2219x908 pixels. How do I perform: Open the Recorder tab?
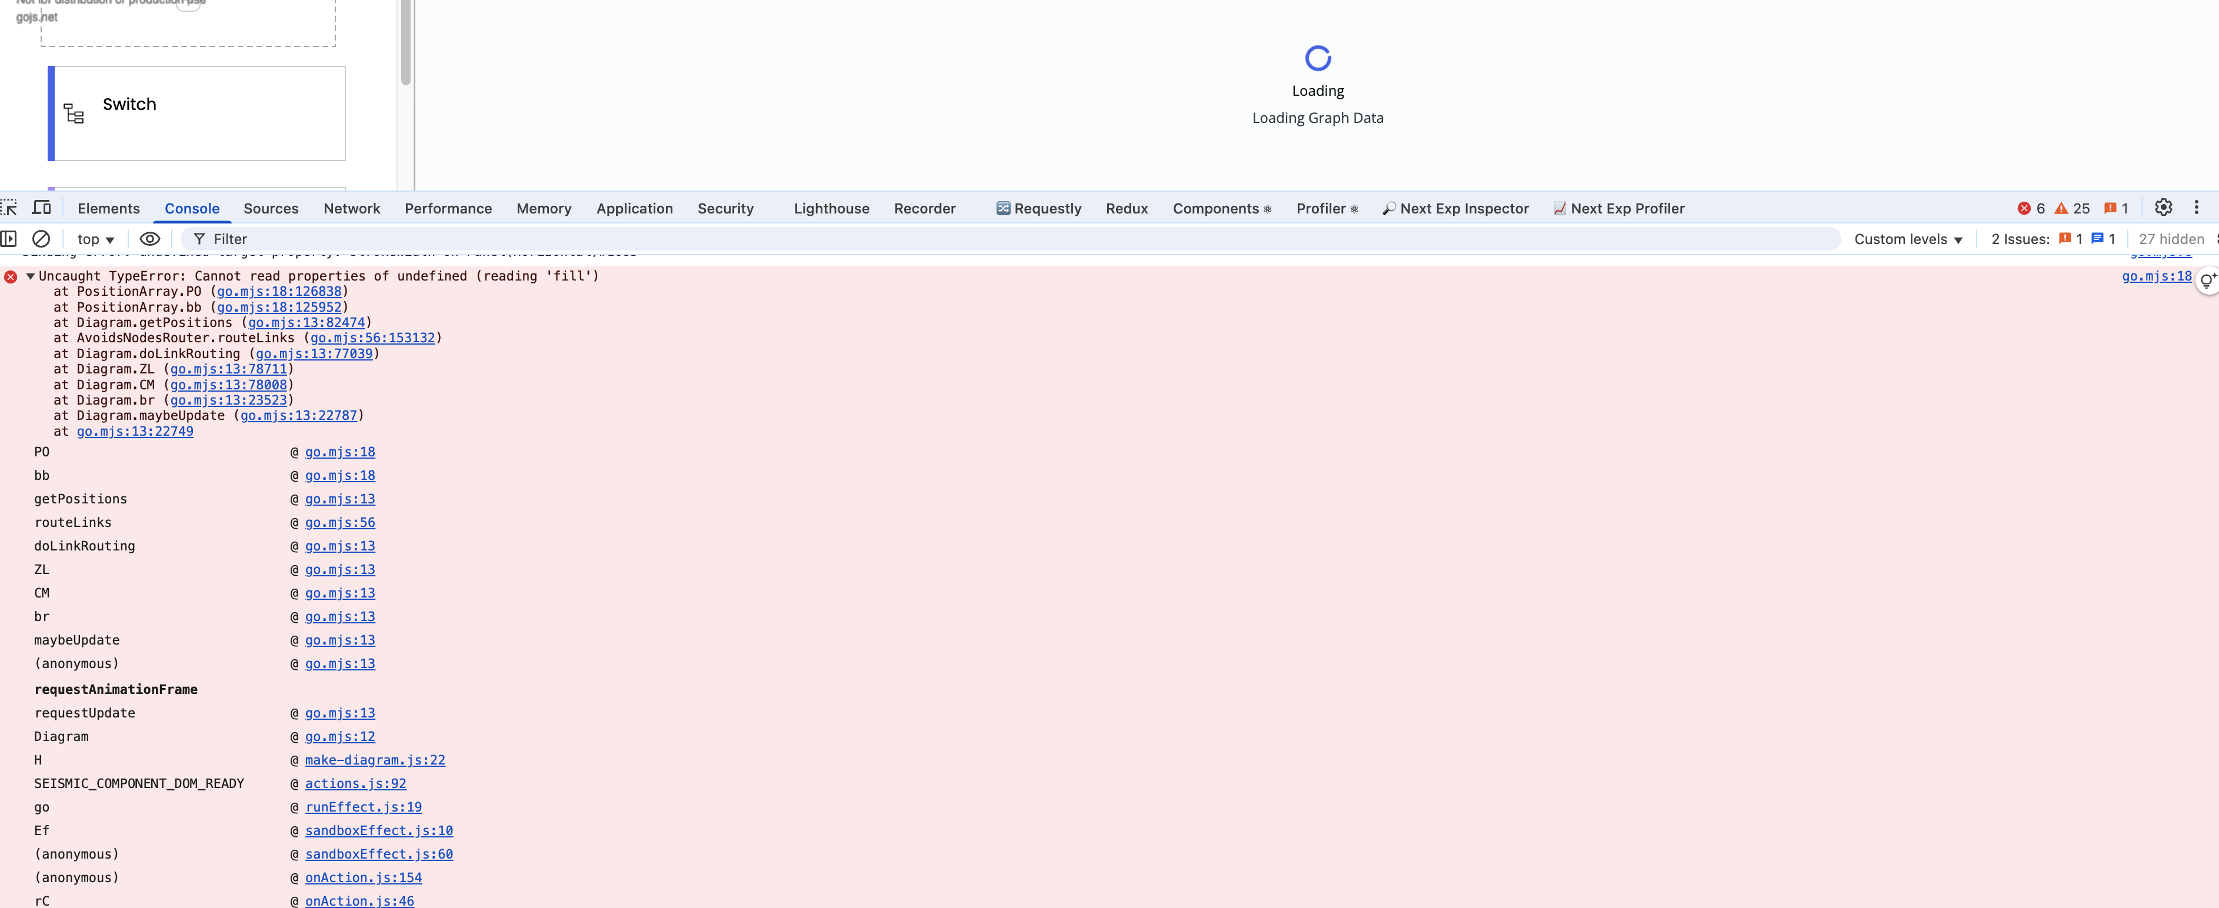[x=924, y=209]
